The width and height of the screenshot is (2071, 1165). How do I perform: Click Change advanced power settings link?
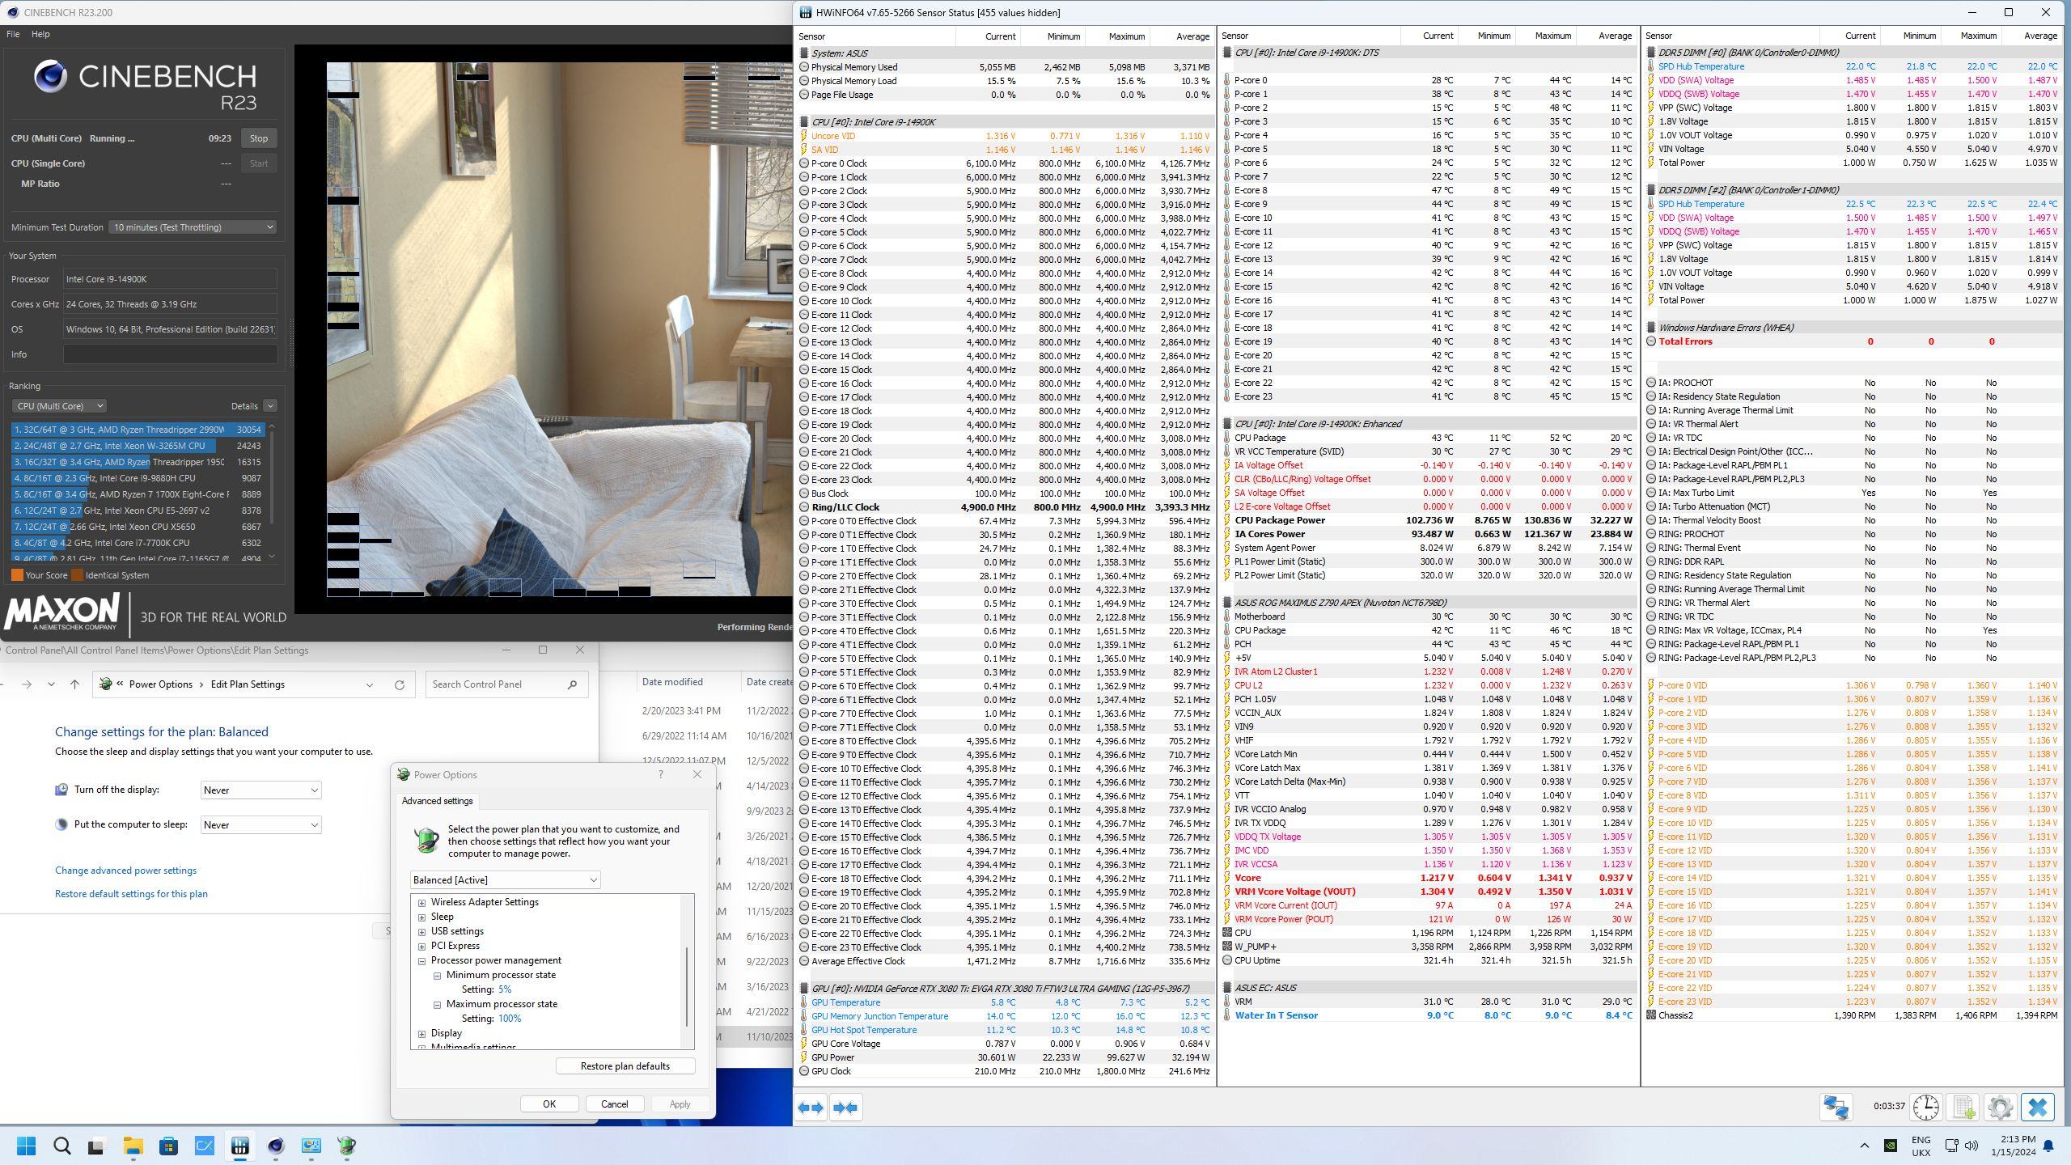tap(125, 871)
